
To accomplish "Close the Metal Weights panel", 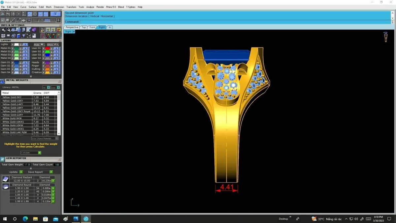I will tap(59, 81).
